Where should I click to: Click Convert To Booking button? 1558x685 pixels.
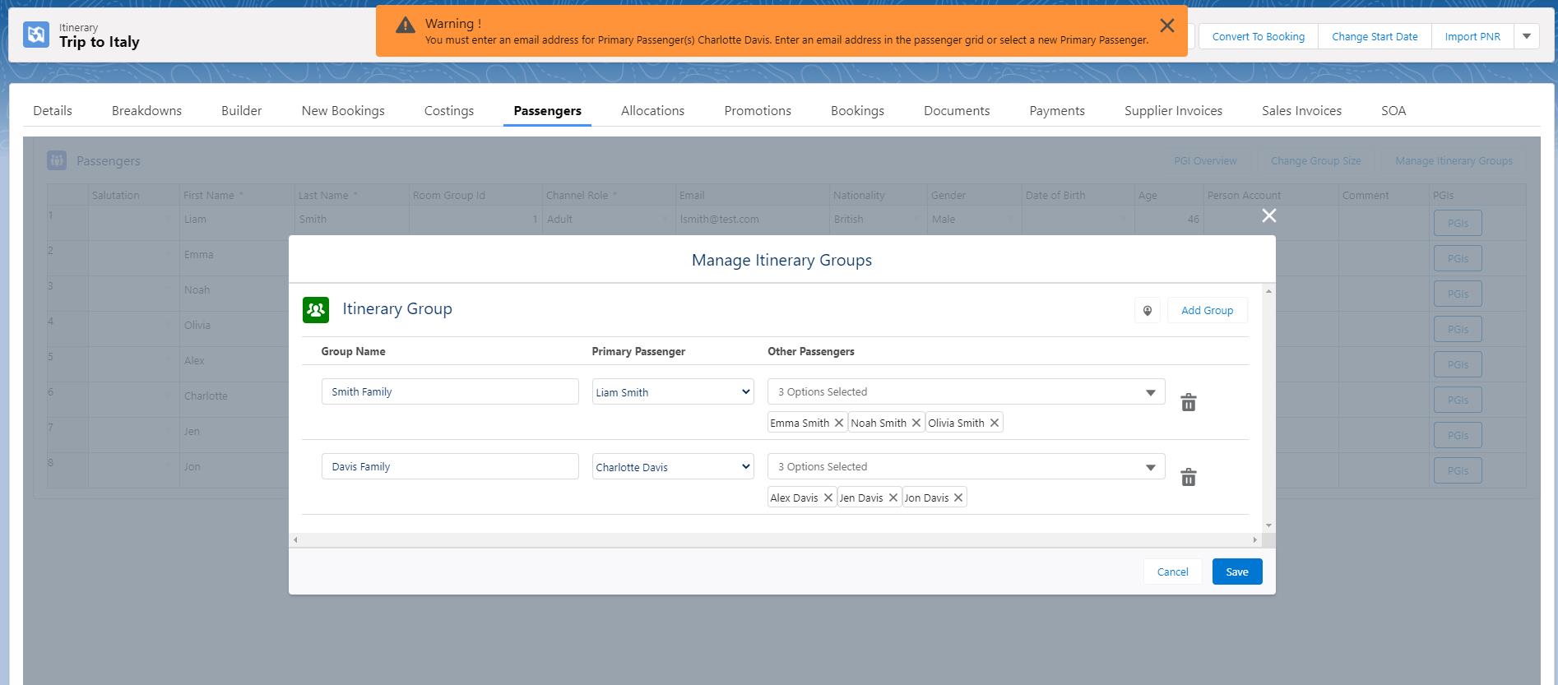click(x=1258, y=36)
